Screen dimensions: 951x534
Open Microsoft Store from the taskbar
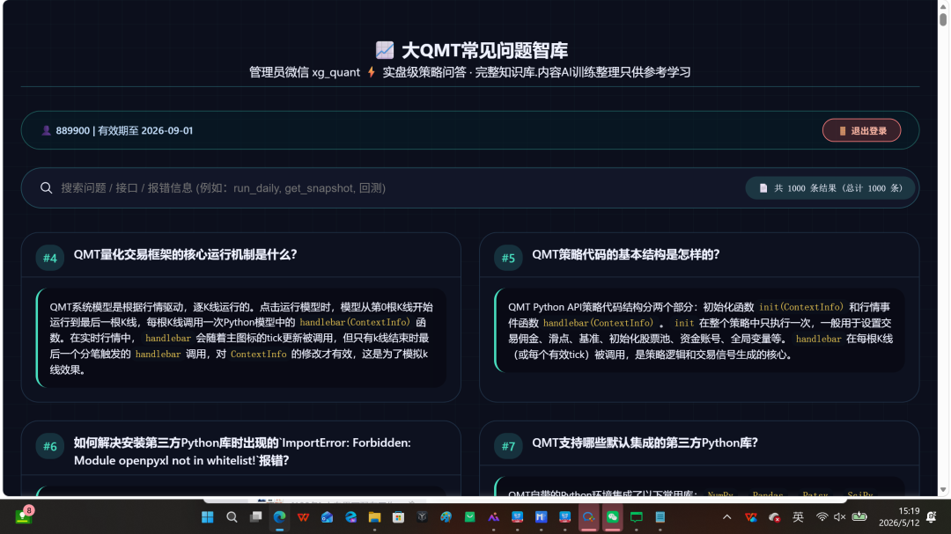398,517
